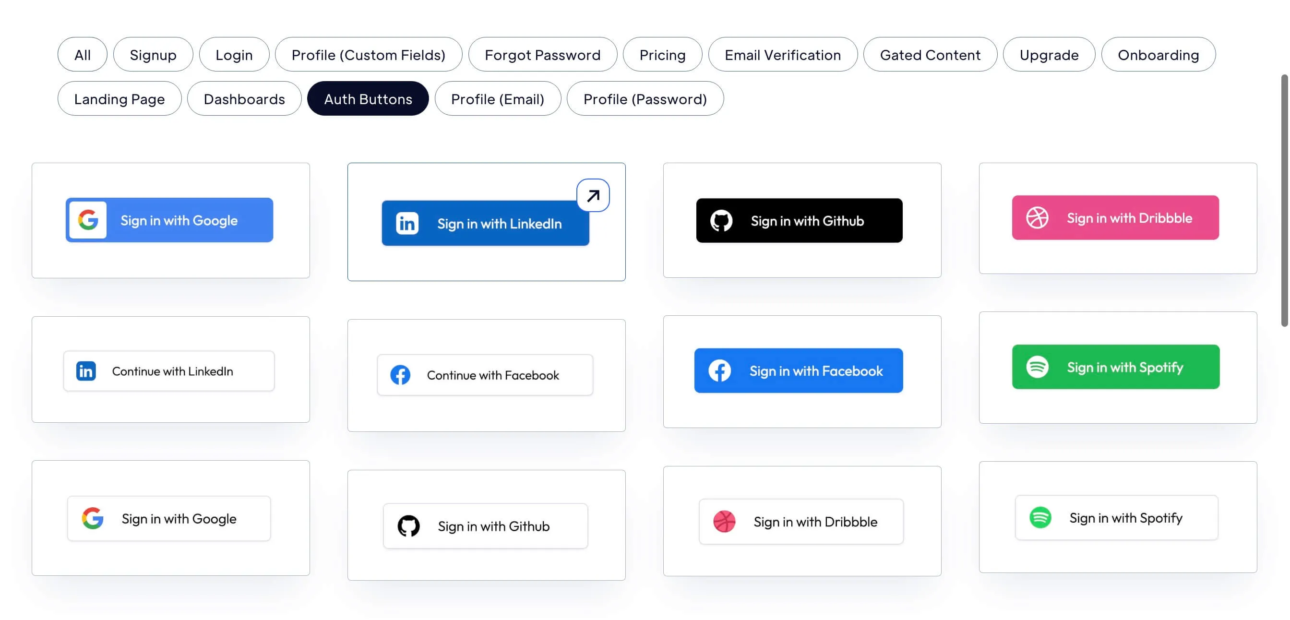Click the Continue with LinkedIn button
The width and height of the screenshot is (1290, 620).
click(169, 370)
